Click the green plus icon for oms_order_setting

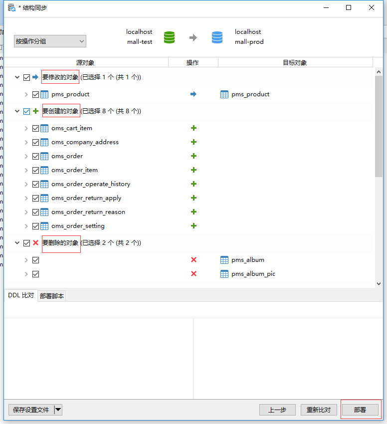coord(193,226)
